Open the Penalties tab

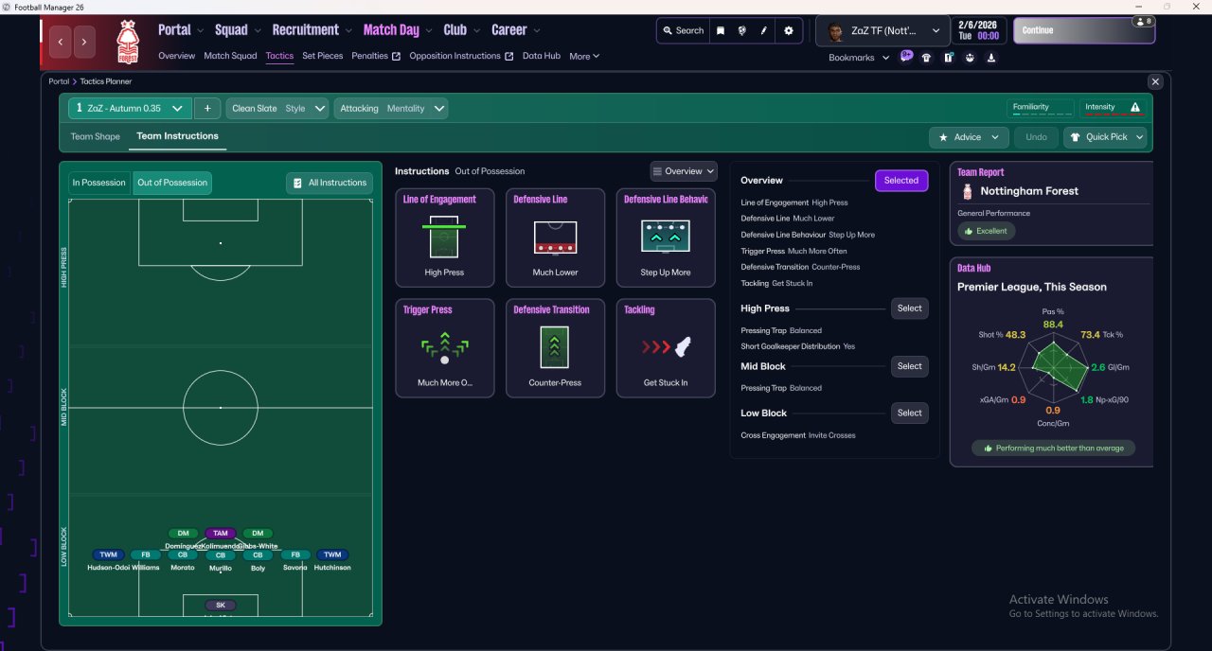point(376,56)
